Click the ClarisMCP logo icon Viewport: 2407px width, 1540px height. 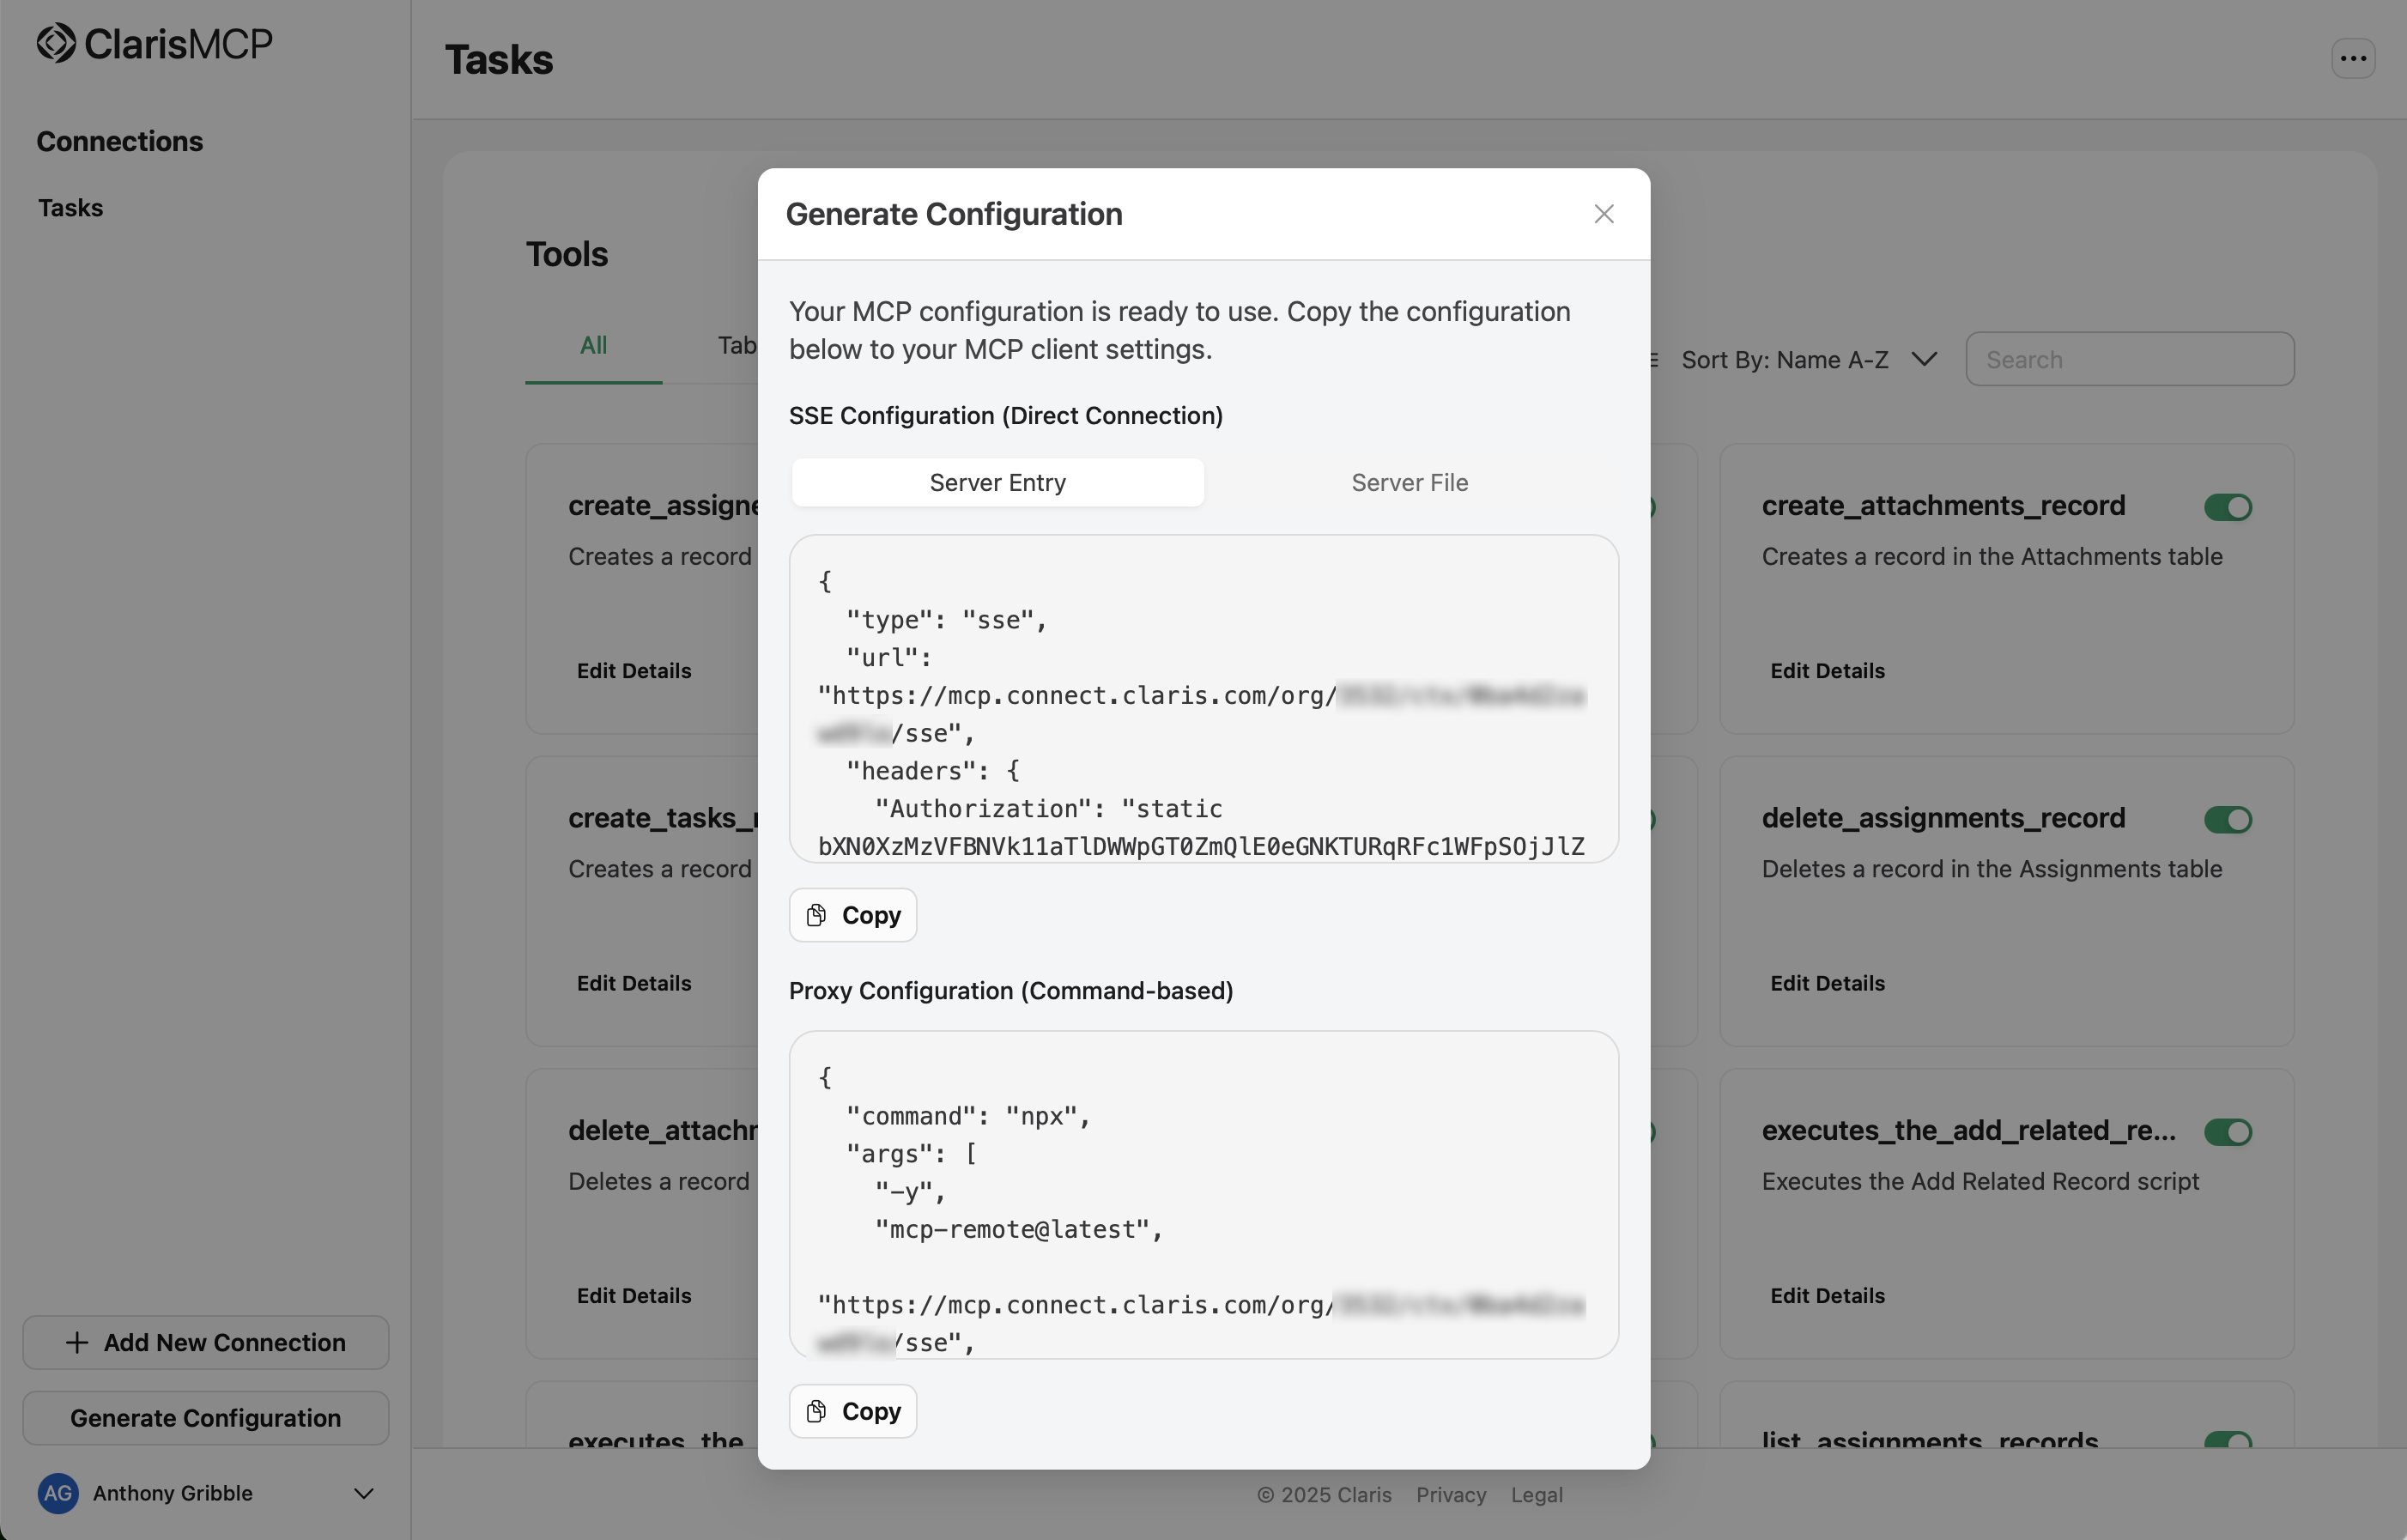pos(57,42)
